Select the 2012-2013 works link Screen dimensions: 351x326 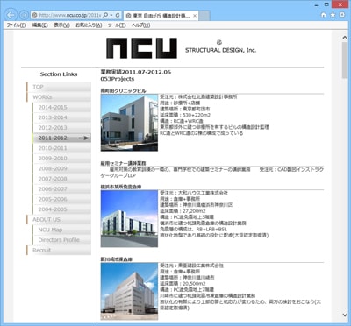pos(61,128)
